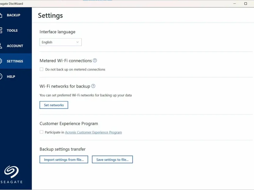This screenshot has width=254, height=190.
Task: Click the Settings gear icon
Action: coord(1,61)
